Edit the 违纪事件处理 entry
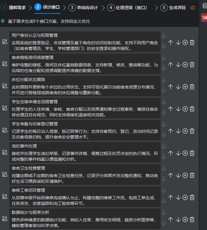Screen dimensions: 207x230 pyautogui.click(x=5, y=153)
